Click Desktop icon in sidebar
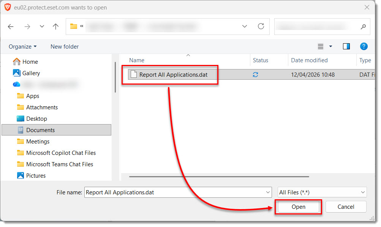Image resolution: width=381 pixels, height=227 pixels. point(21,119)
